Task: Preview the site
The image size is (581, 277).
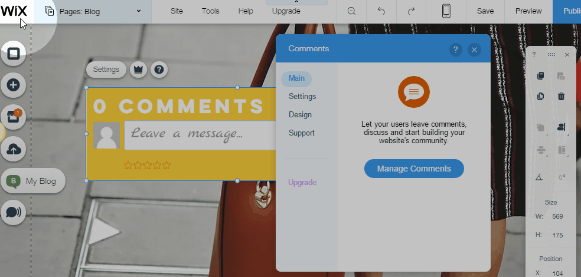Action: pyautogui.click(x=528, y=11)
